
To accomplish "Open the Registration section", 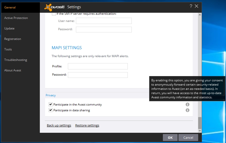I will (13, 39).
